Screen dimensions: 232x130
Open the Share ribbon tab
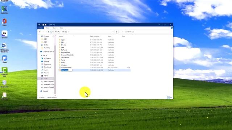[55, 28]
